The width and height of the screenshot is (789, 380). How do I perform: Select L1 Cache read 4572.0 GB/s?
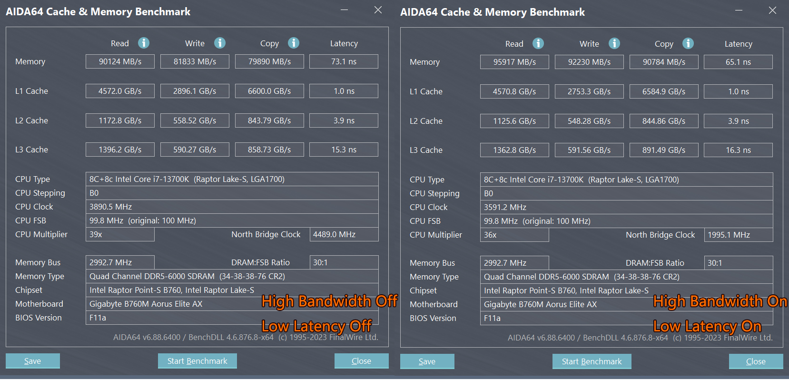(x=120, y=91)
